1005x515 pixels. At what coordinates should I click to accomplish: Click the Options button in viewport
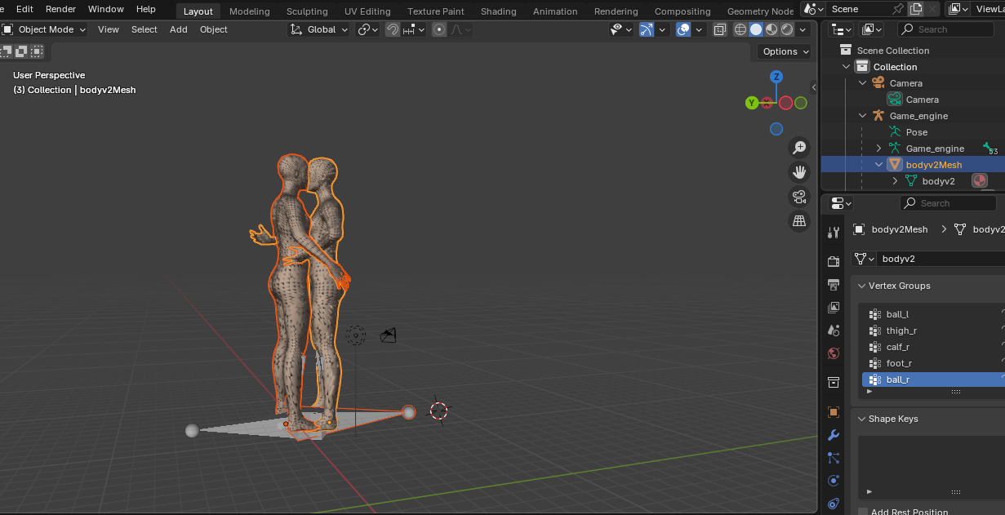[785, 51]
